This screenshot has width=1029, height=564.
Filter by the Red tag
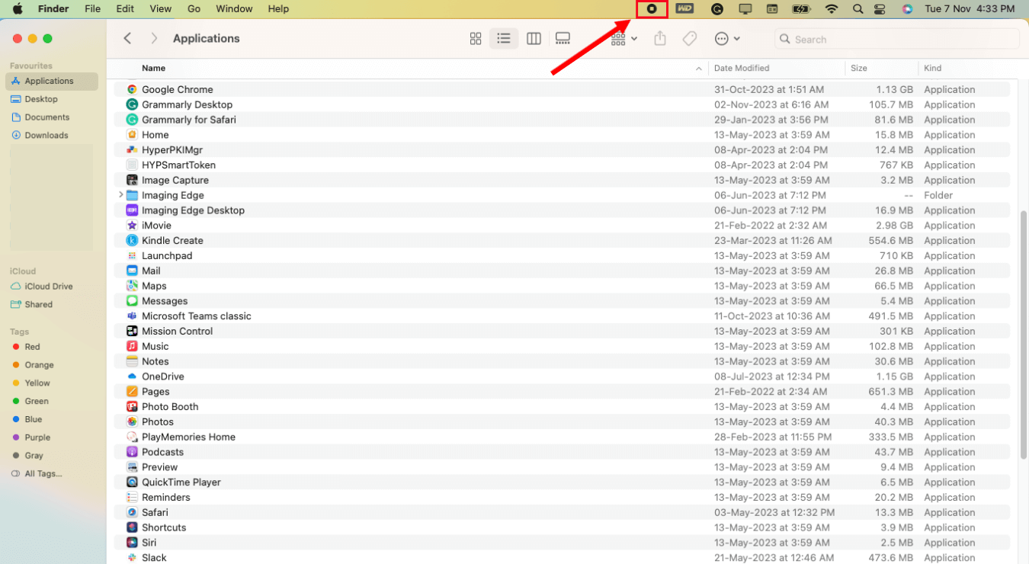52,347
